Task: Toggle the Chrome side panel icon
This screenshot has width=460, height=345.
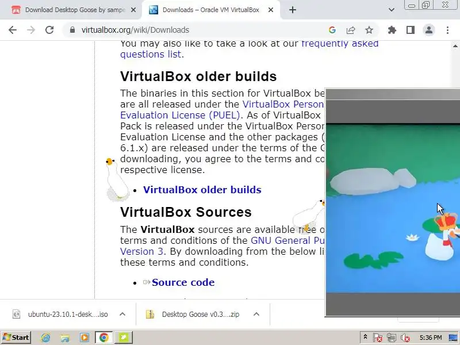Action: 411,30
